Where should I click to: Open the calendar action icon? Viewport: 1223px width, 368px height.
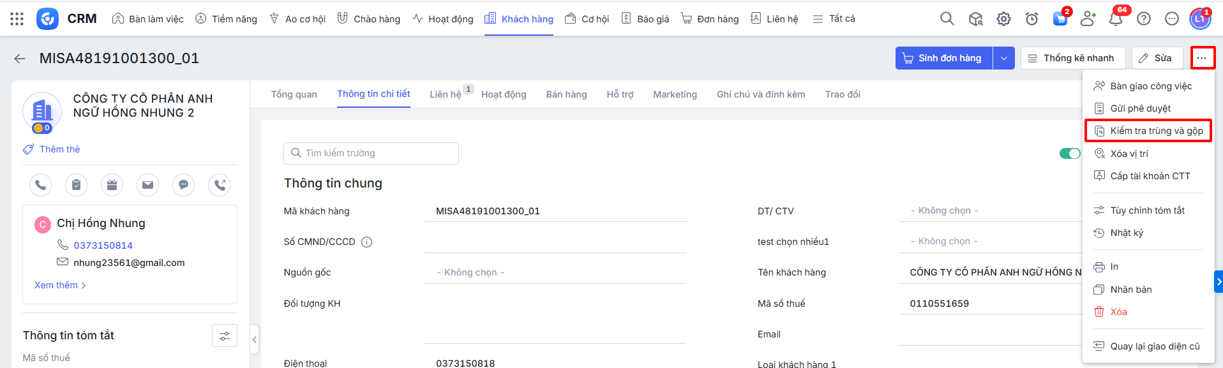tap(112, 185)
